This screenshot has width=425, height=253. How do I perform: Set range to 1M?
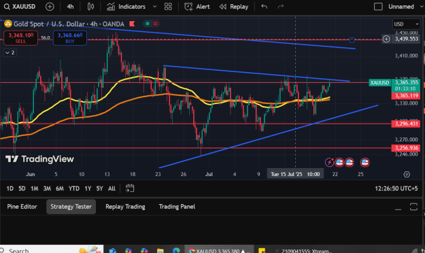[35, 188]
